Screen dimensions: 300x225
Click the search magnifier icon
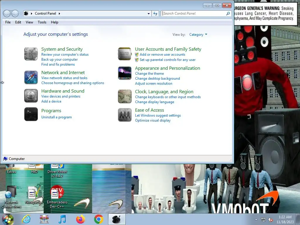(228, 13)
